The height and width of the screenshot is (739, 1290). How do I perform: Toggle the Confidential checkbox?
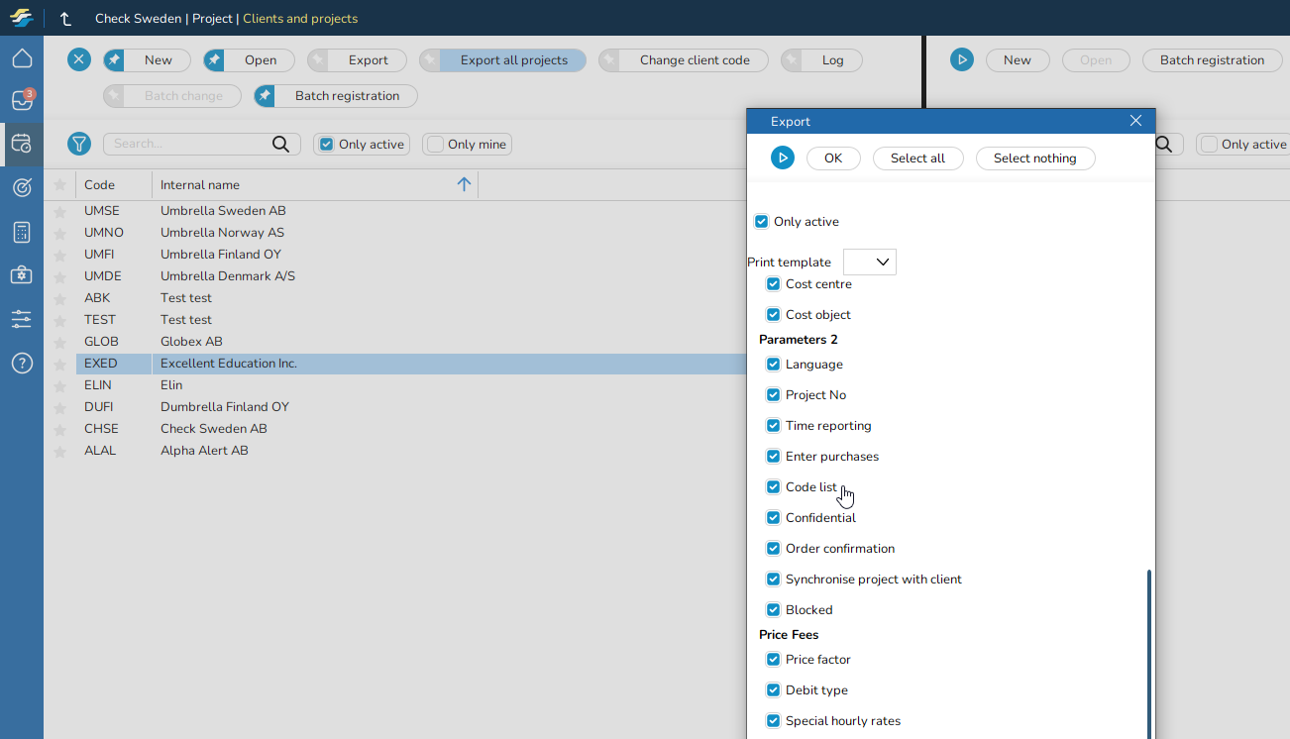pos(774,518)
